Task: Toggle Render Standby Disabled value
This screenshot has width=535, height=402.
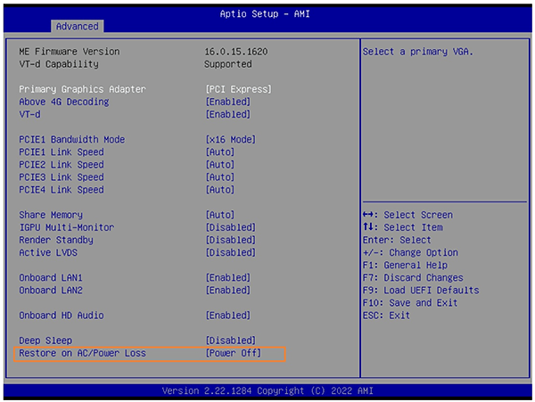Action: click(x=231, y=240)
